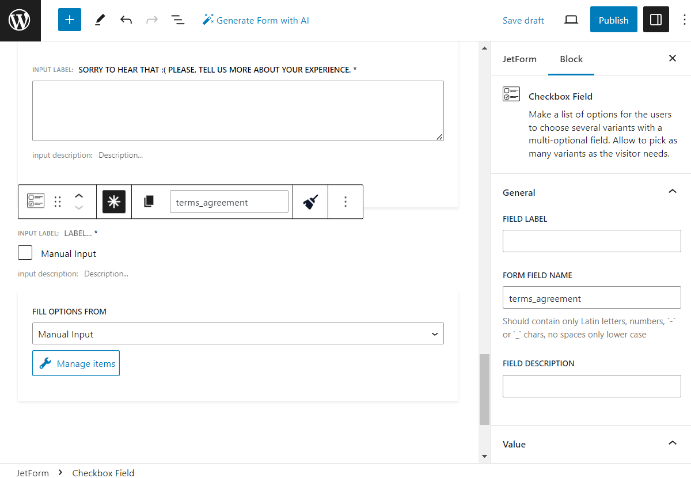Image resolution: width=691 pixels, height=478 pixels.
Task: Select the Tools pencil icon in the top toolbar
Action: click(99, 19)
